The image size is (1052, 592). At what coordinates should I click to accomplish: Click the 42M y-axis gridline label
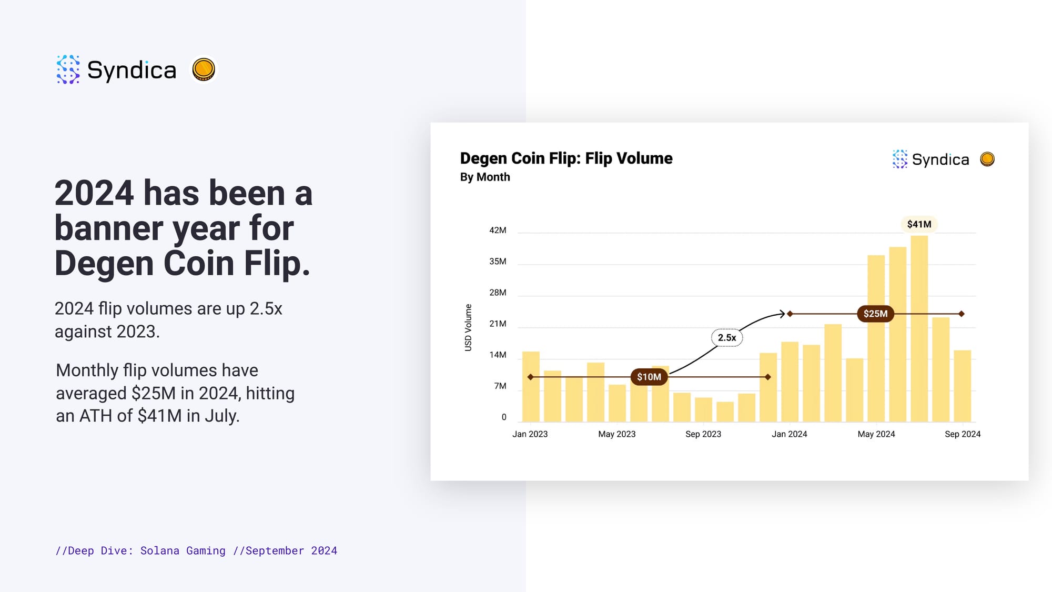point(498,230)
